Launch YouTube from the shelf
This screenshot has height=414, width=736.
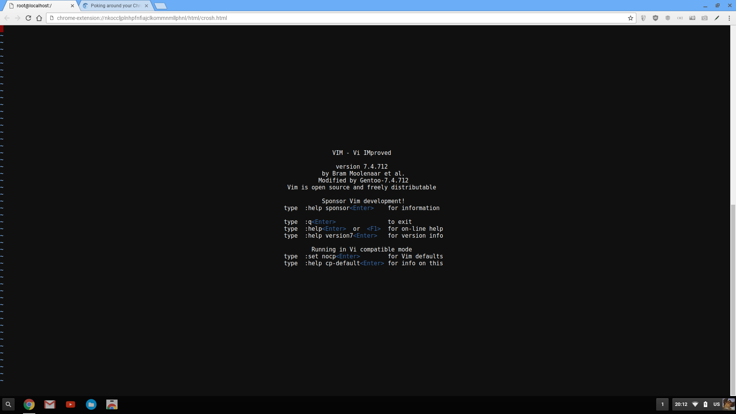coord(71,404)
